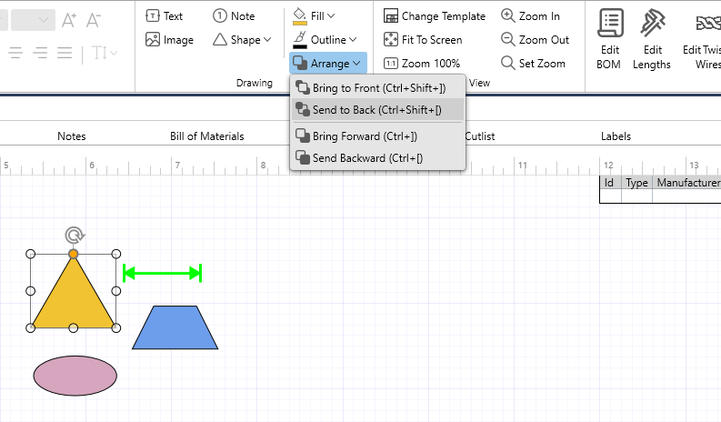Viewport: 721px width, 422px height.
Task: Collapse the Arrange dropdown button
Action: tap(328, 63)
